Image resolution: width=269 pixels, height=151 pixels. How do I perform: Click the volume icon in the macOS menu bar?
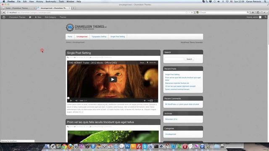219,2
